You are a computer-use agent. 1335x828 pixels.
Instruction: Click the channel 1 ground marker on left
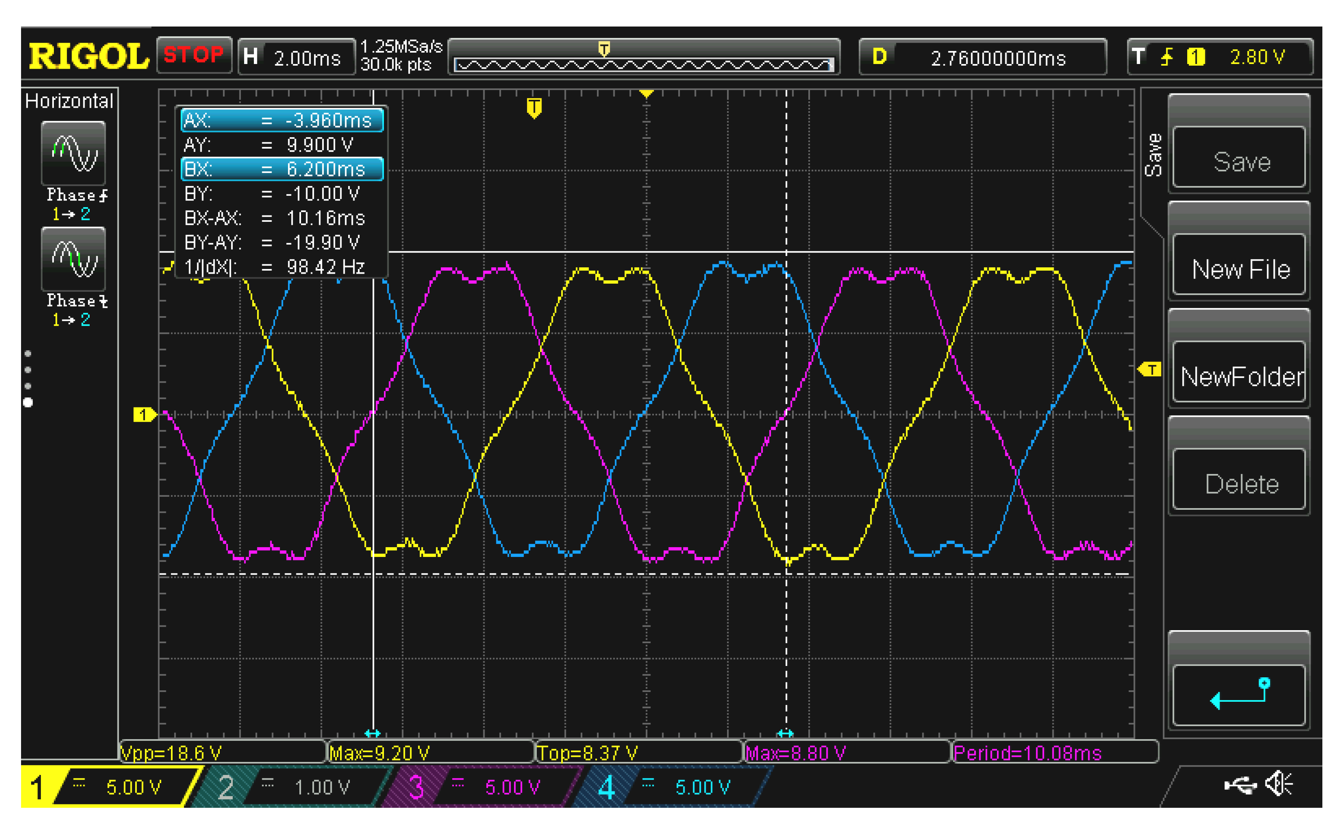[x=144, y=415]
